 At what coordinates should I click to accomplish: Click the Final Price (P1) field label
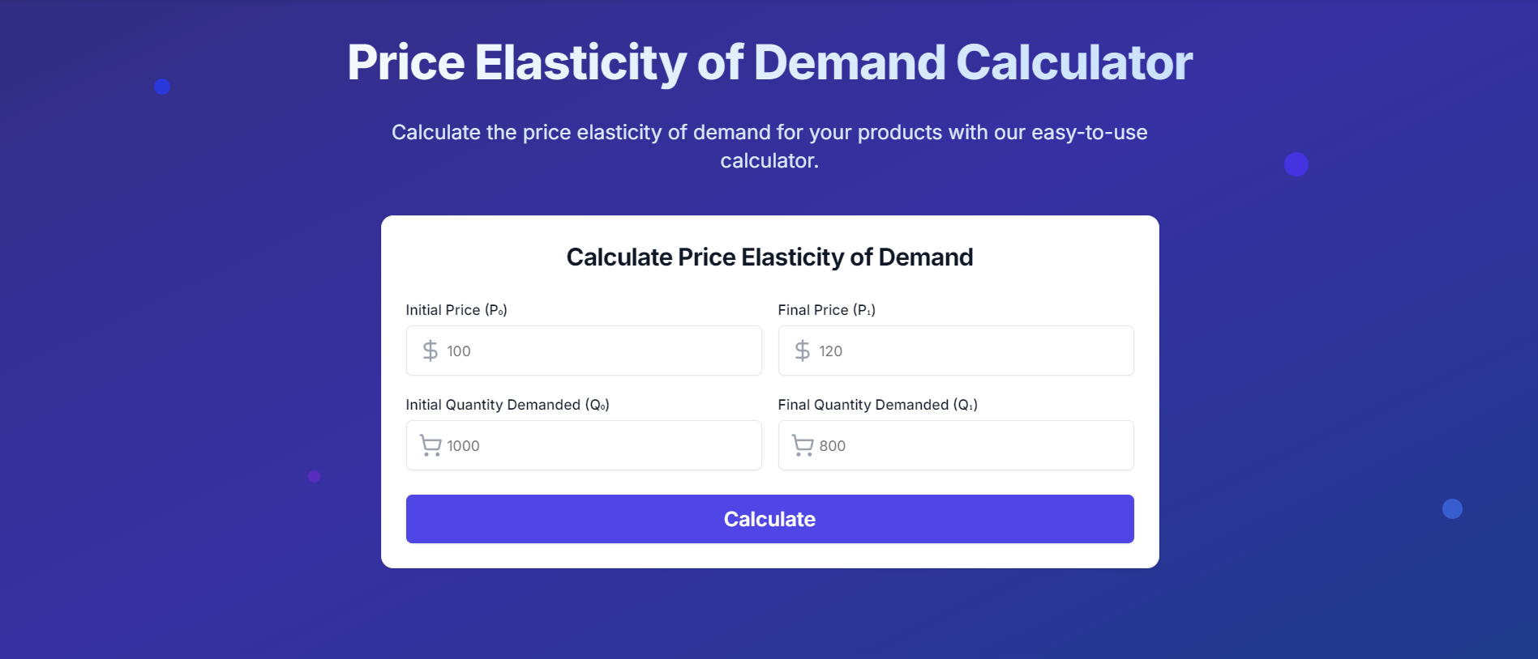pyautogui.click(x=826, y=309)
